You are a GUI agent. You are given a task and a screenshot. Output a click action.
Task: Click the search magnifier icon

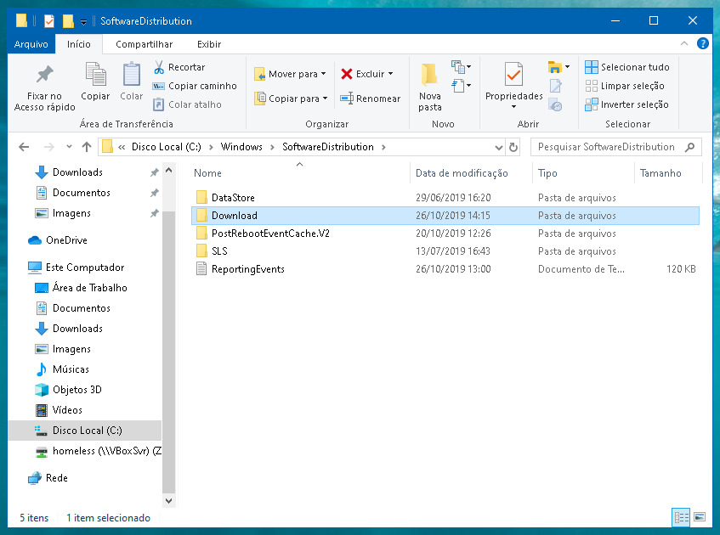point(689,147)
